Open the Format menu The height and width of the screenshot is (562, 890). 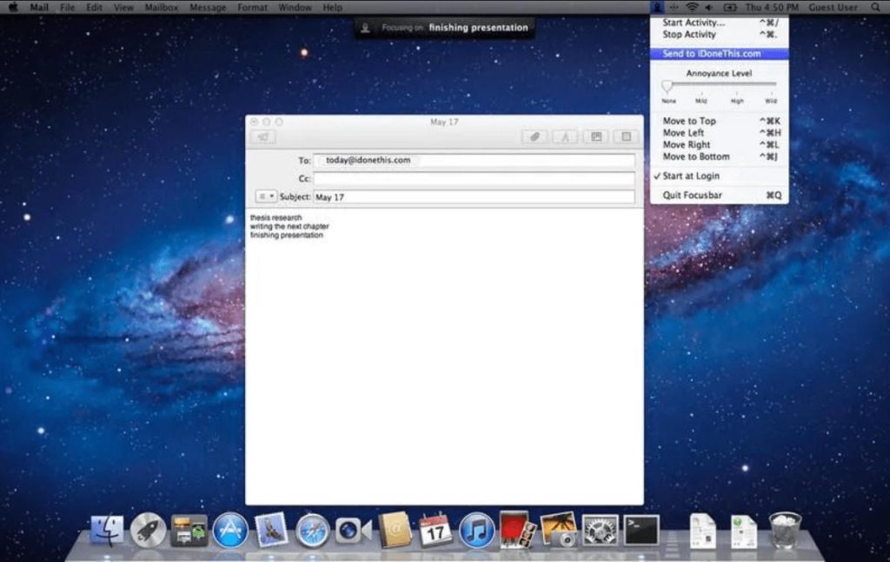point(252,7)
